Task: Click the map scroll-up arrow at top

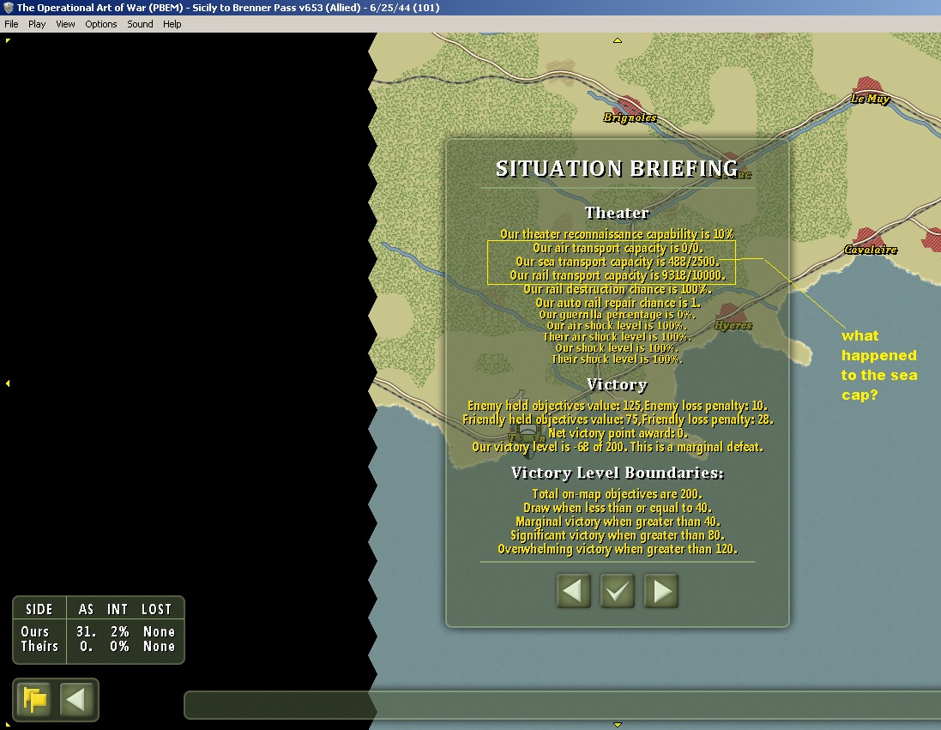Action: [x=618, y=40]
